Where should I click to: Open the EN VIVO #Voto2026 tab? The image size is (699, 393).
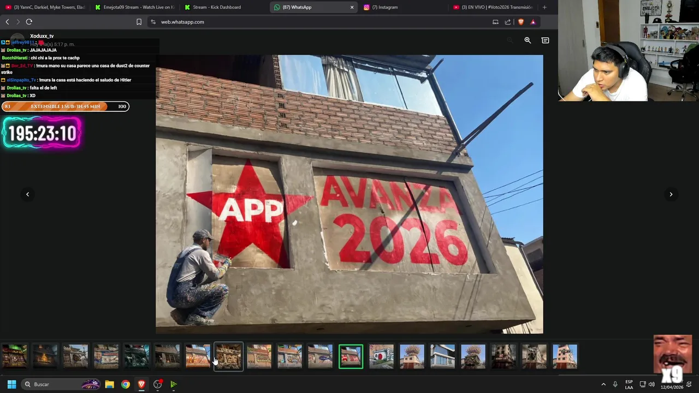click(x=493, y=7)
